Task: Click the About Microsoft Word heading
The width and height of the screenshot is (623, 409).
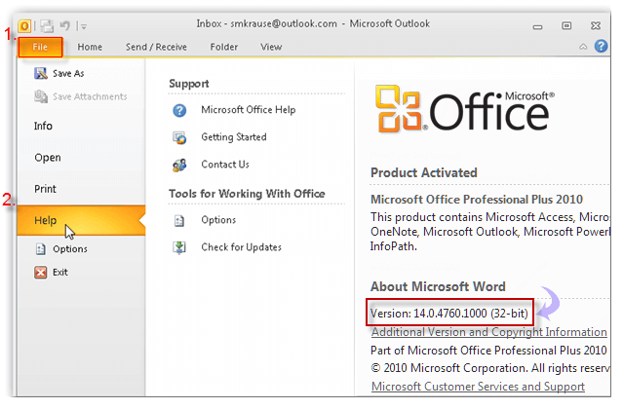Action: click(x=438, y=286)
